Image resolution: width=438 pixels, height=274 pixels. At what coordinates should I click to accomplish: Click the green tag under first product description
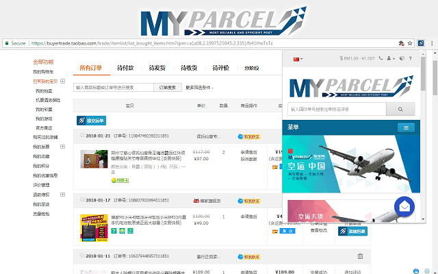120,181
